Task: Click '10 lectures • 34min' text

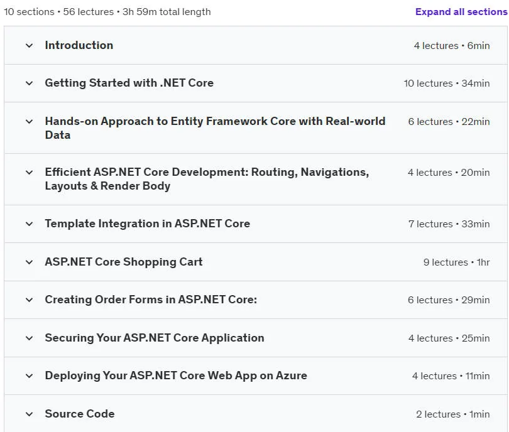Action: point(447,84)
